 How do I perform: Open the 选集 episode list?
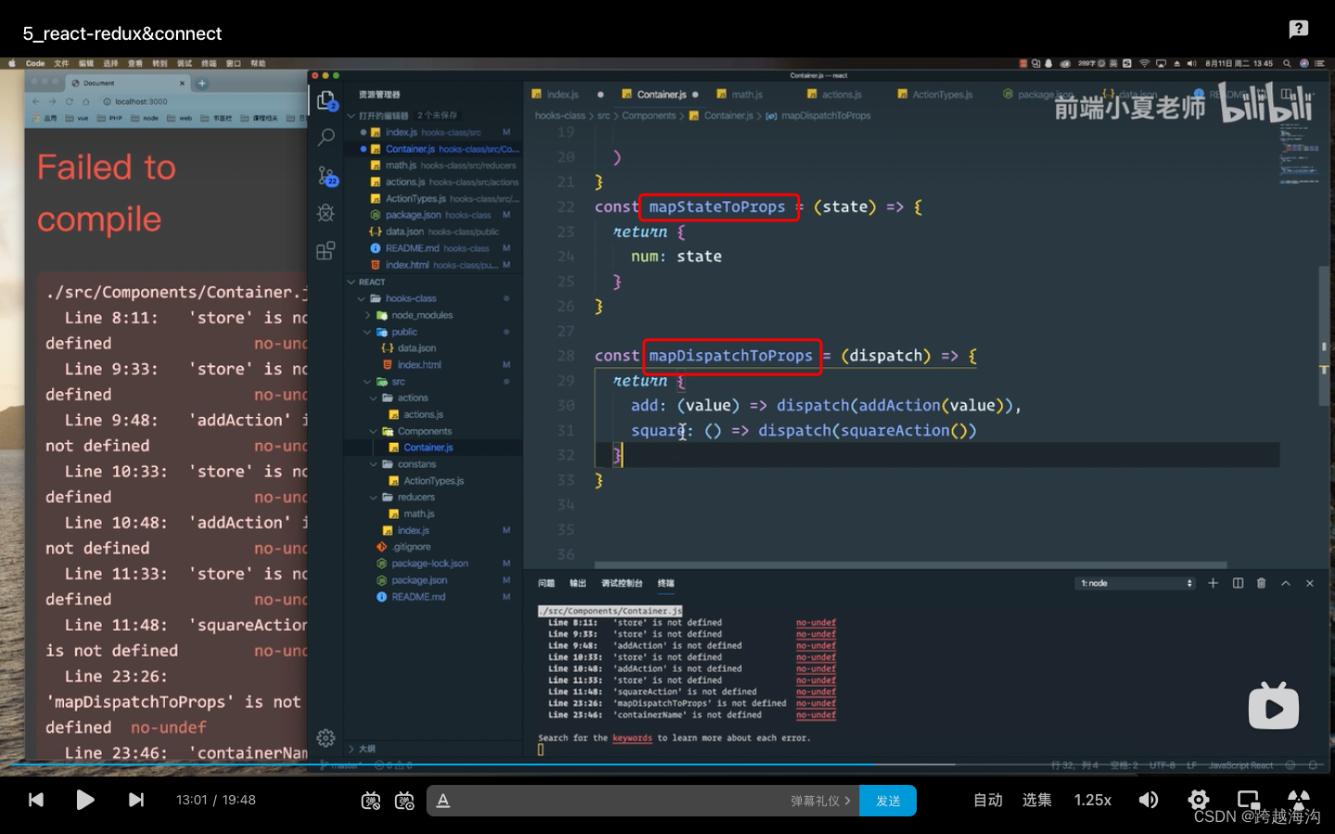pos(1036,800)
